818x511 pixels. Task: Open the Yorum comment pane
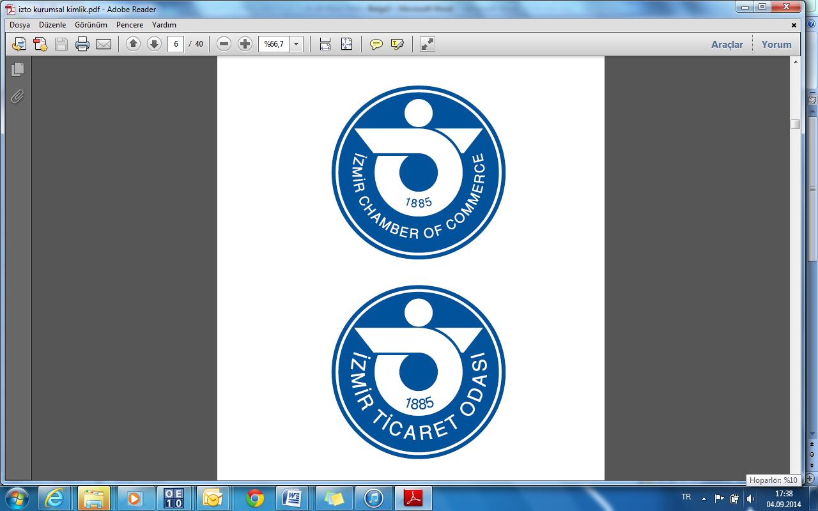pos(776,44)
